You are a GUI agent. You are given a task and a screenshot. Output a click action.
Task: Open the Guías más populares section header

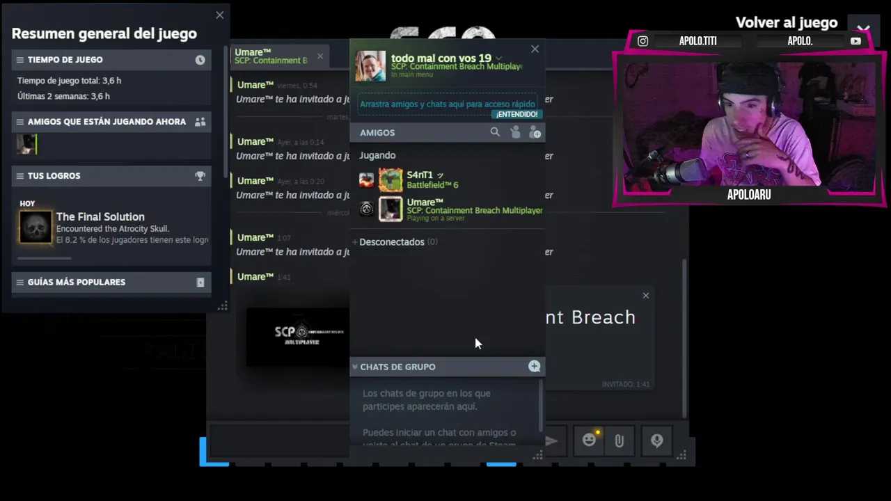coord(111,283)
